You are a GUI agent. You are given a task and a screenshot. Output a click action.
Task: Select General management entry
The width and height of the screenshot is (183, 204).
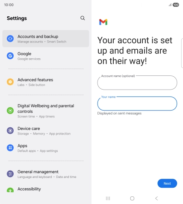tap(46, 174)
